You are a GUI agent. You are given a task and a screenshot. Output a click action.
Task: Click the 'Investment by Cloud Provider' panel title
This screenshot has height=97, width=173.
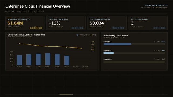coord(116,36)
